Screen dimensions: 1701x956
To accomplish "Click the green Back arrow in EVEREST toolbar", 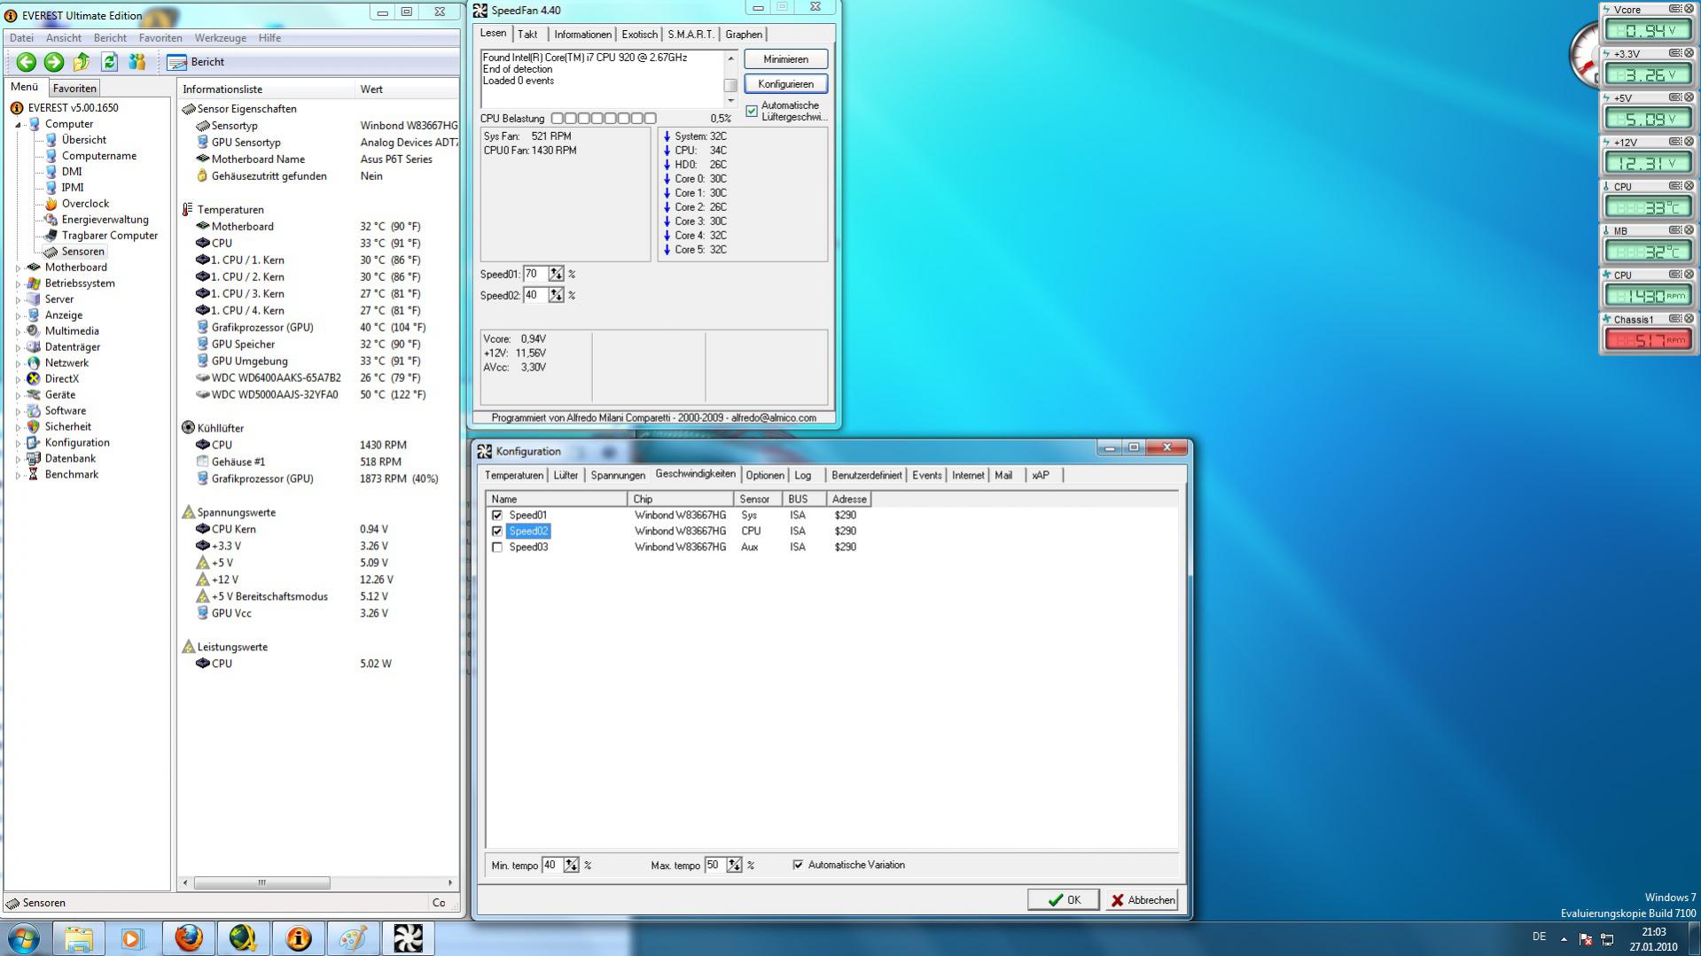I will coord(26,62).
